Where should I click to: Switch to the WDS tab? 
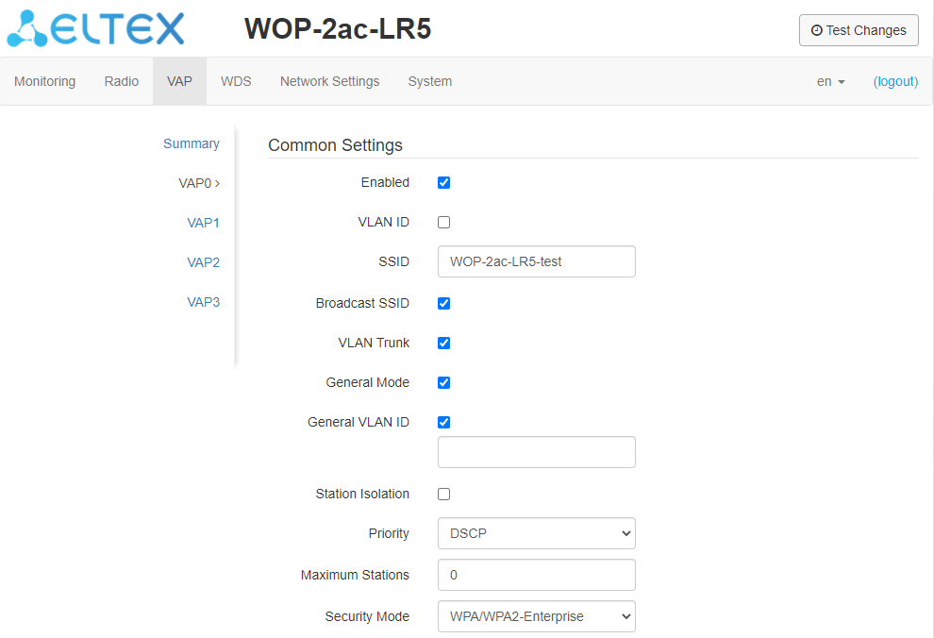click(x=236, y=81)
